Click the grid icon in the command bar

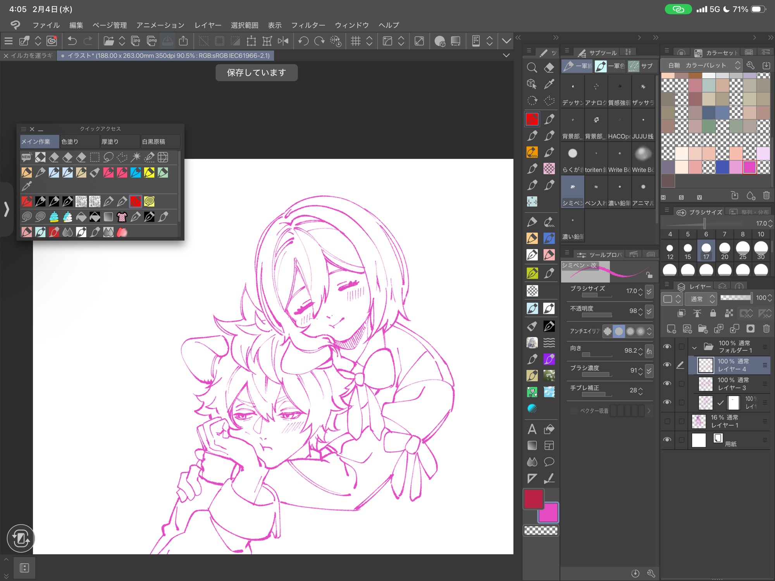pyautogui.click(x=355, y=41)
